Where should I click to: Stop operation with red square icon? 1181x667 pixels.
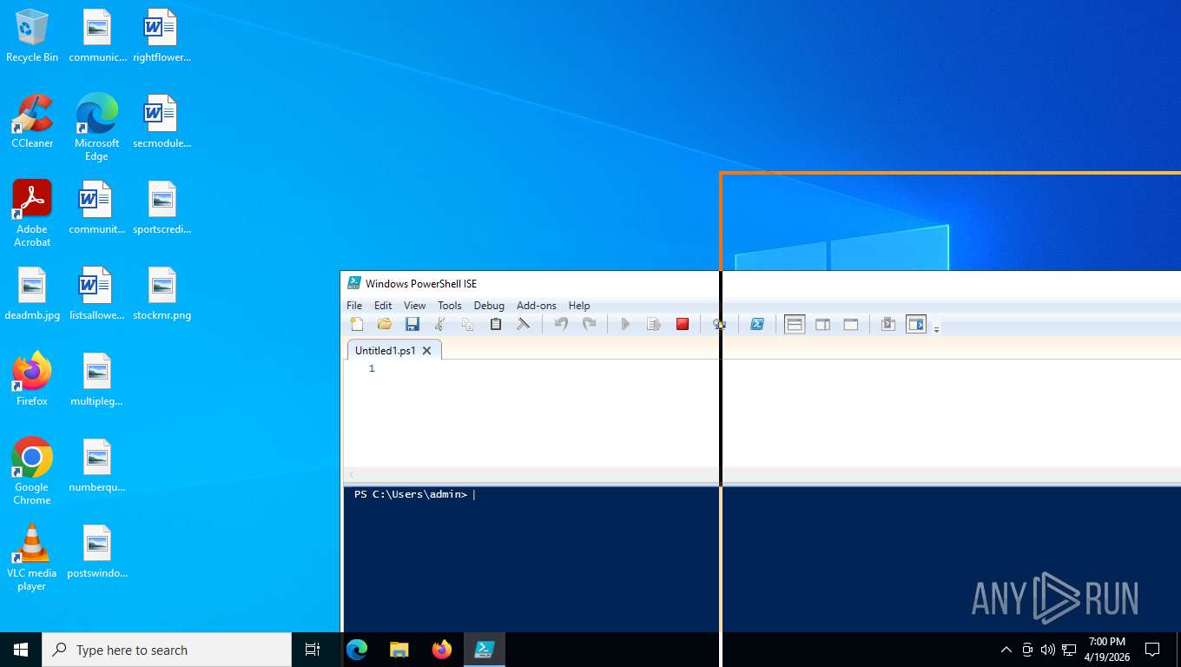pos(683,324)
